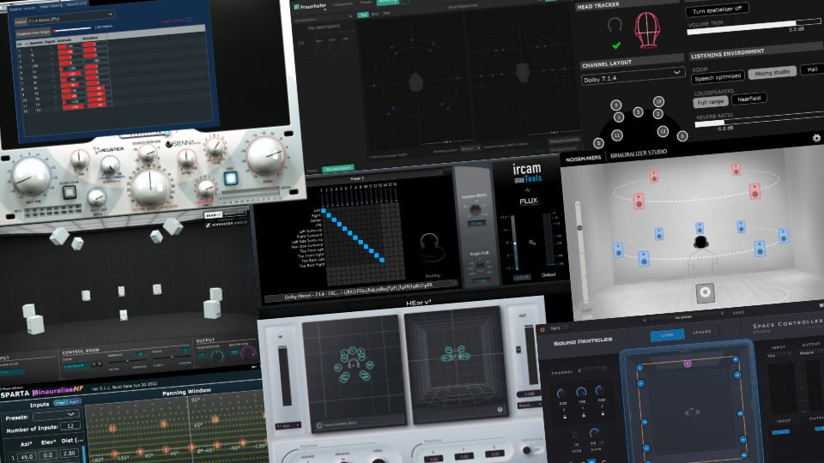This screenshot has height=463, width=824.
Task: Select Mixing studio room option
Action: click(x=772, y=73)
